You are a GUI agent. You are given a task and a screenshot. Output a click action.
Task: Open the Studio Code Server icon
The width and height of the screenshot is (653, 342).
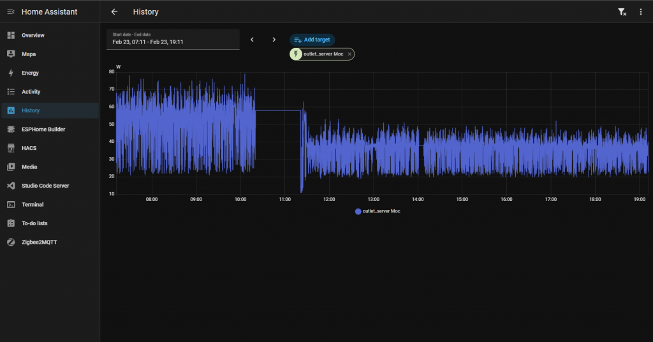pos(11,186)
